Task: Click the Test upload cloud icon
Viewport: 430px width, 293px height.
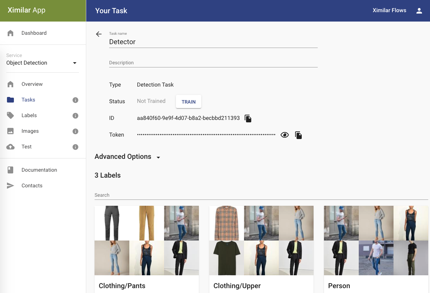Action: tap(10, 147)
